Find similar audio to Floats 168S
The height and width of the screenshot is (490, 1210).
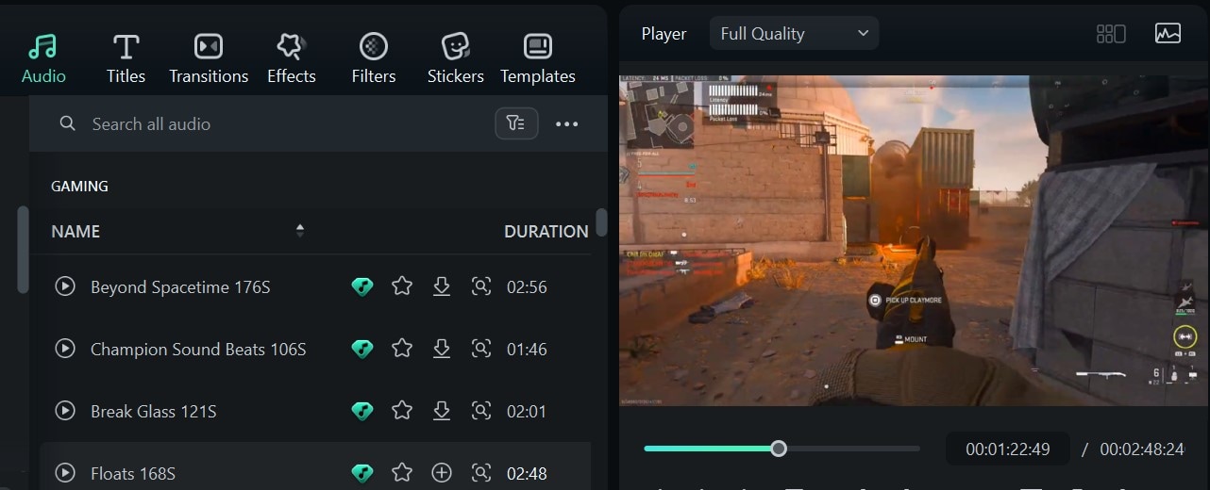click(x=481, y=472)
